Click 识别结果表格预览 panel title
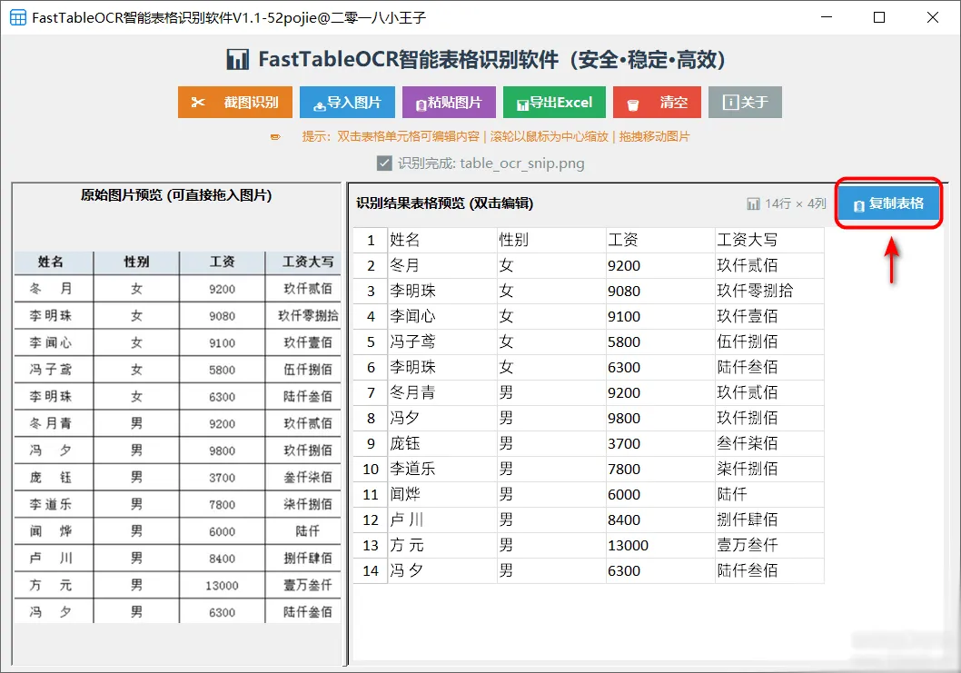Screen dimensions: 961x673 point(444,203)
